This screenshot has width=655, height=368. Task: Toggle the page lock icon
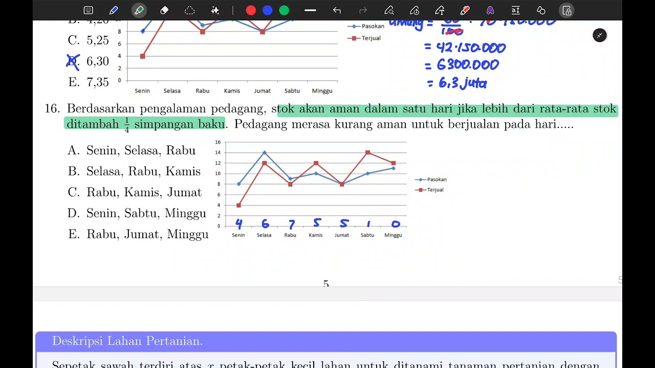point(566,10)
